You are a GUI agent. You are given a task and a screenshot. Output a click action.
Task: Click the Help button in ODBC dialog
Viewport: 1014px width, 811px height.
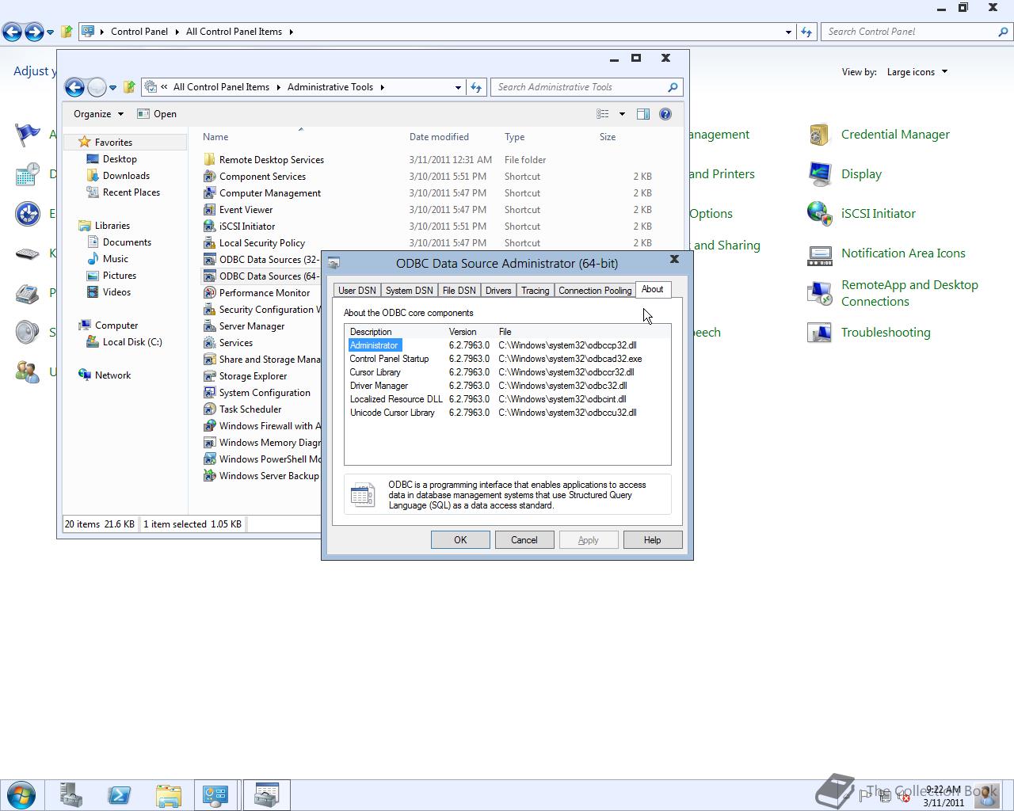[652, 540]
